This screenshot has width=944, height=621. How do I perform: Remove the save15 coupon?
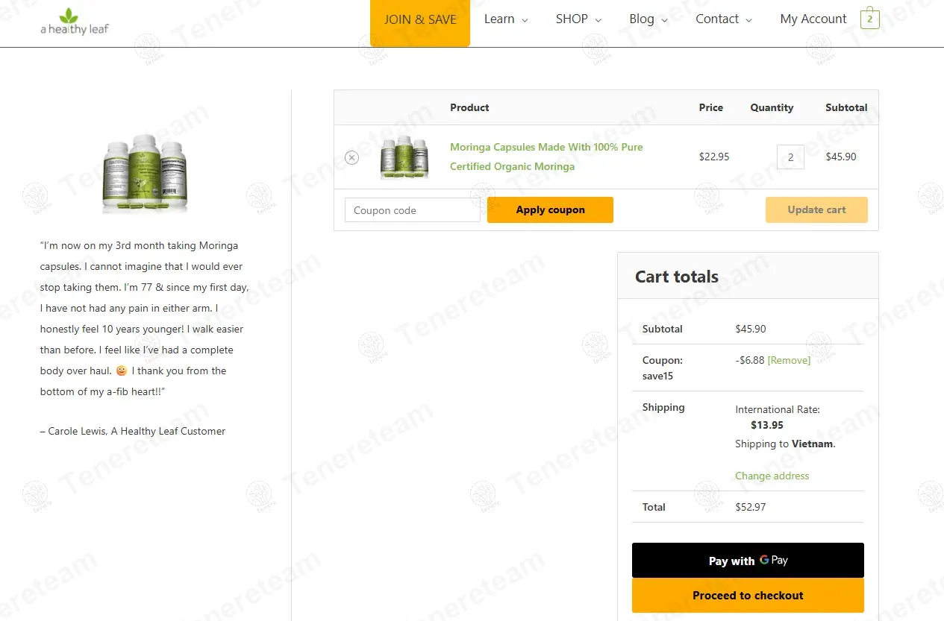click(789, 360)
